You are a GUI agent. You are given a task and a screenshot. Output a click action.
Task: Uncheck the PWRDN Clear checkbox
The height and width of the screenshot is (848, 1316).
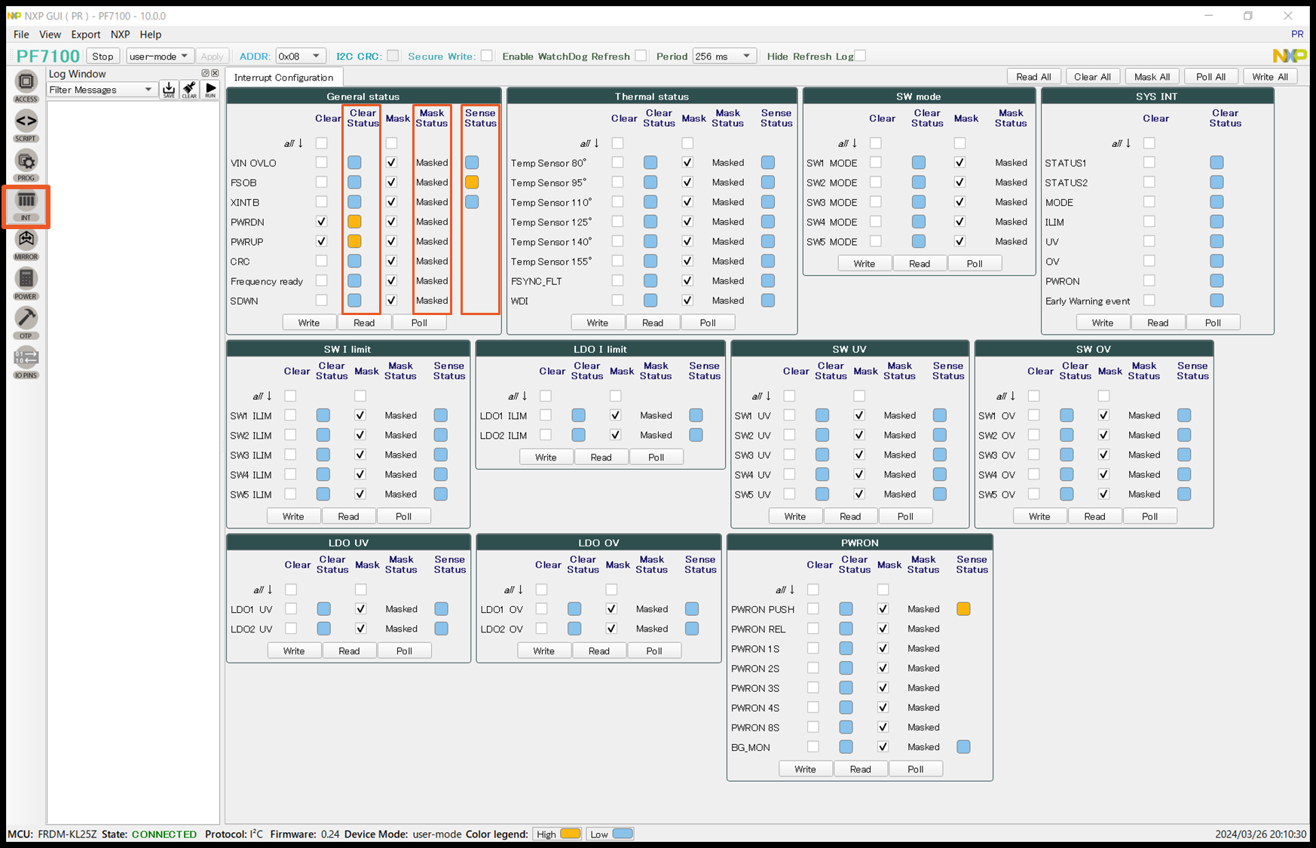point(322,222)
